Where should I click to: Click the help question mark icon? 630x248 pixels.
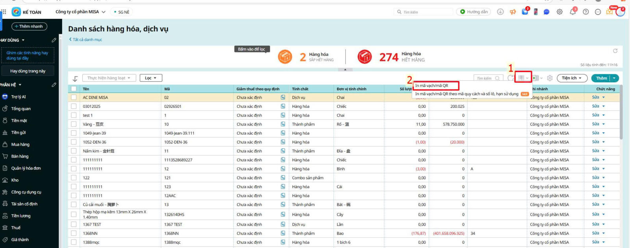coord(586,12)
